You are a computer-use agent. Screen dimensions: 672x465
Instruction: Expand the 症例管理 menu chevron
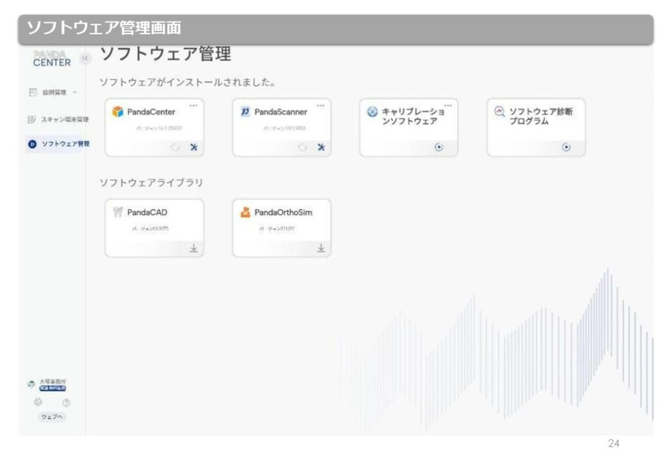click(x=75, y=92)
